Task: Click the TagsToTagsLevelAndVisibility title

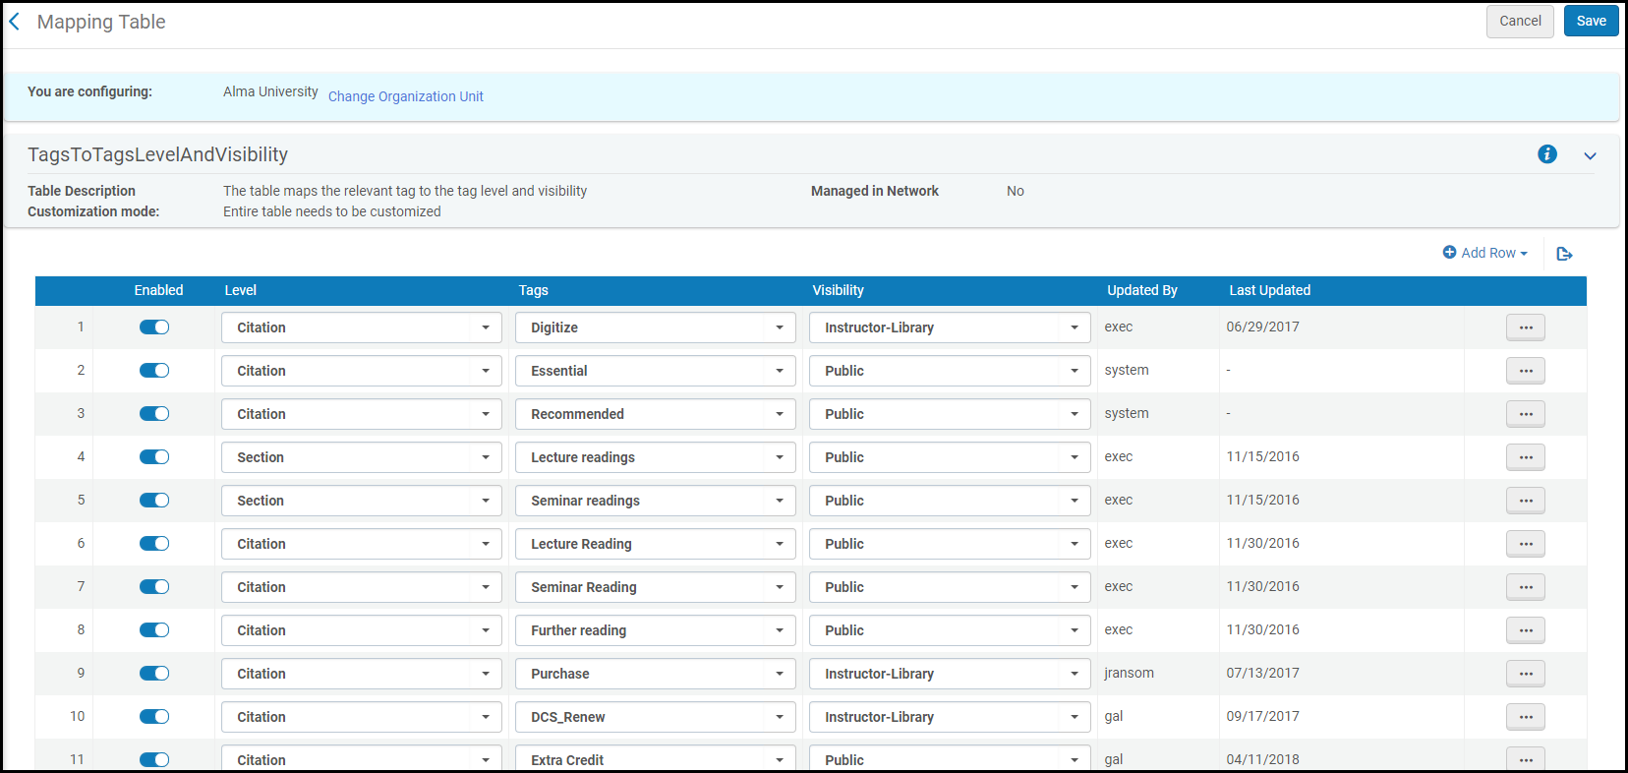Action: click(x=157, y=154)
